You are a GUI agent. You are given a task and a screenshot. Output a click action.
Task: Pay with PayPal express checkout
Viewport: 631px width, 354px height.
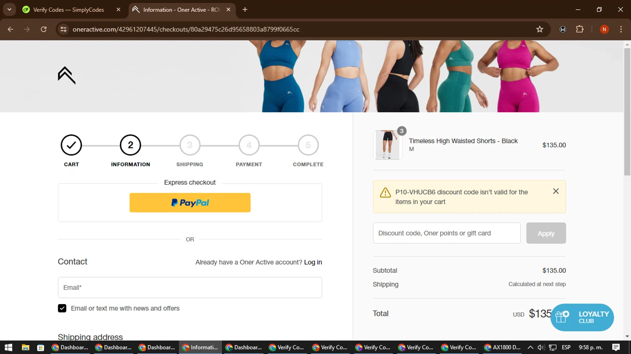(x=190, y=203)
